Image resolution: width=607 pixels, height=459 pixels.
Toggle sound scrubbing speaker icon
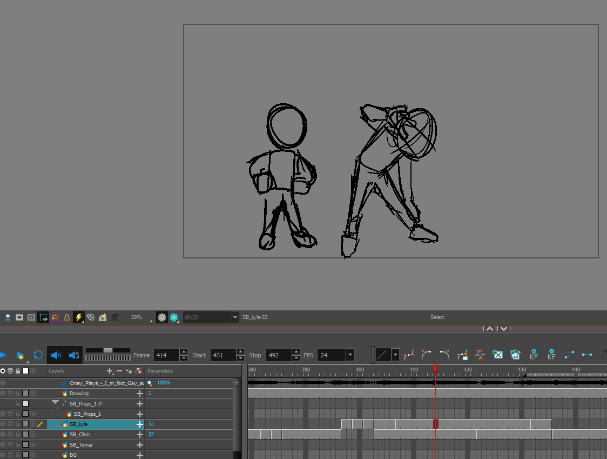(x=73, y=355)
